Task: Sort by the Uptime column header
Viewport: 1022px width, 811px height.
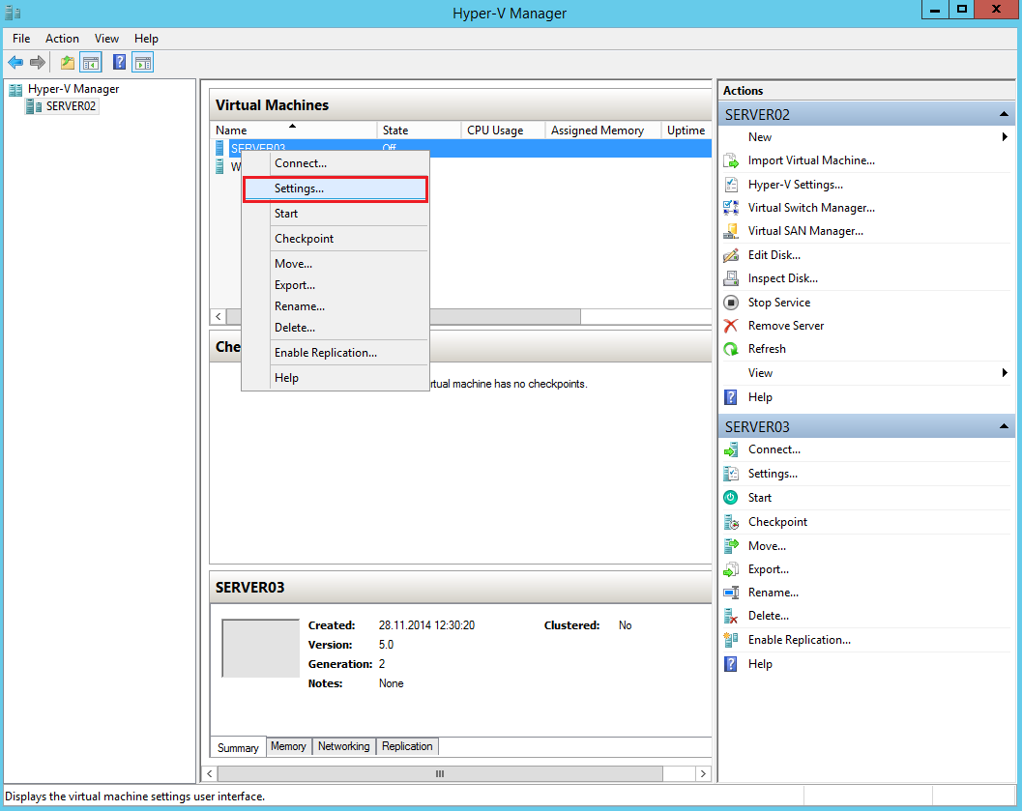Action: tap(686, 130)
